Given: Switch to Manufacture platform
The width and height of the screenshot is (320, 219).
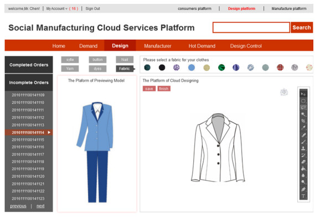Looking at the screenshot, I should coord(289,8).
